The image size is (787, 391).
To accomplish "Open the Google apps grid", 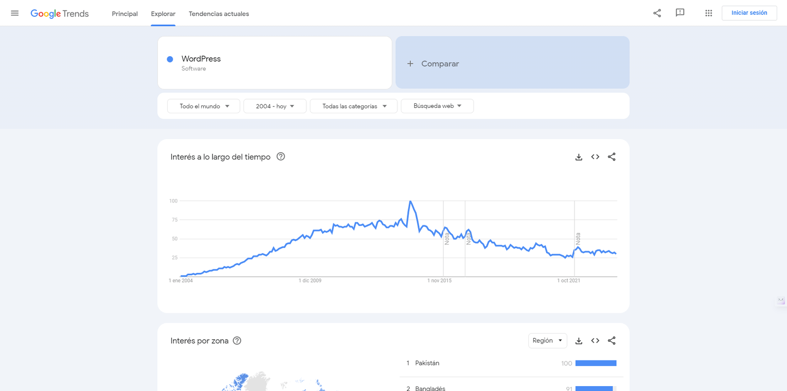I will (708, 13).
